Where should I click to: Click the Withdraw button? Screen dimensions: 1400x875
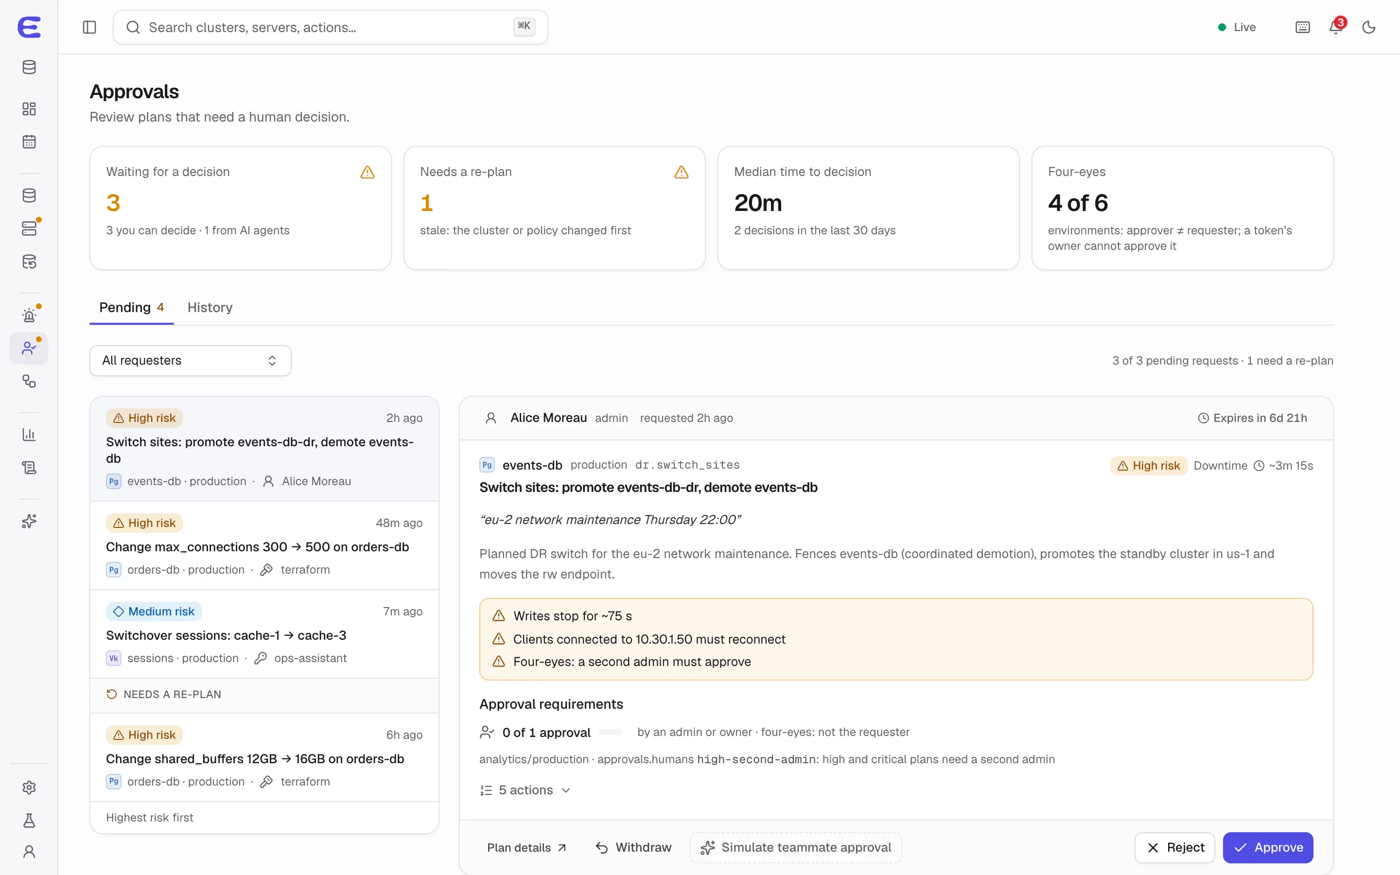coord(633,848)
